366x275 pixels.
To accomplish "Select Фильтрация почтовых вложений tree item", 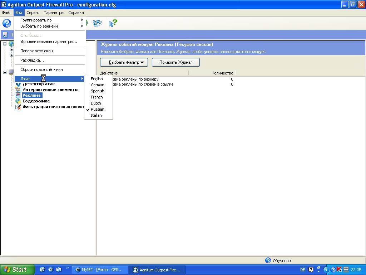I will tap(54, 107).
